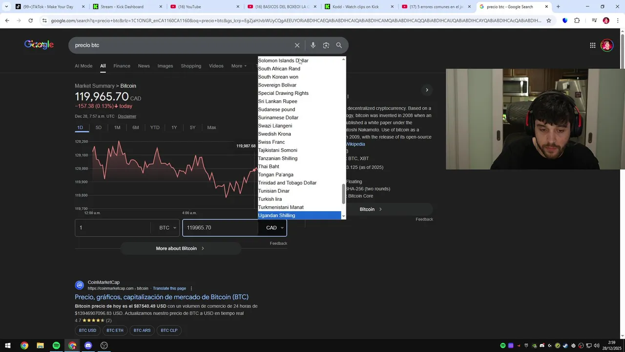625x352 pixels.
Task: Click the magnifier search submit icon
Action: point(339,45)
